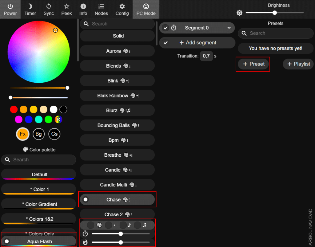Click the Segment 0 timer icon

pos(173,28)
